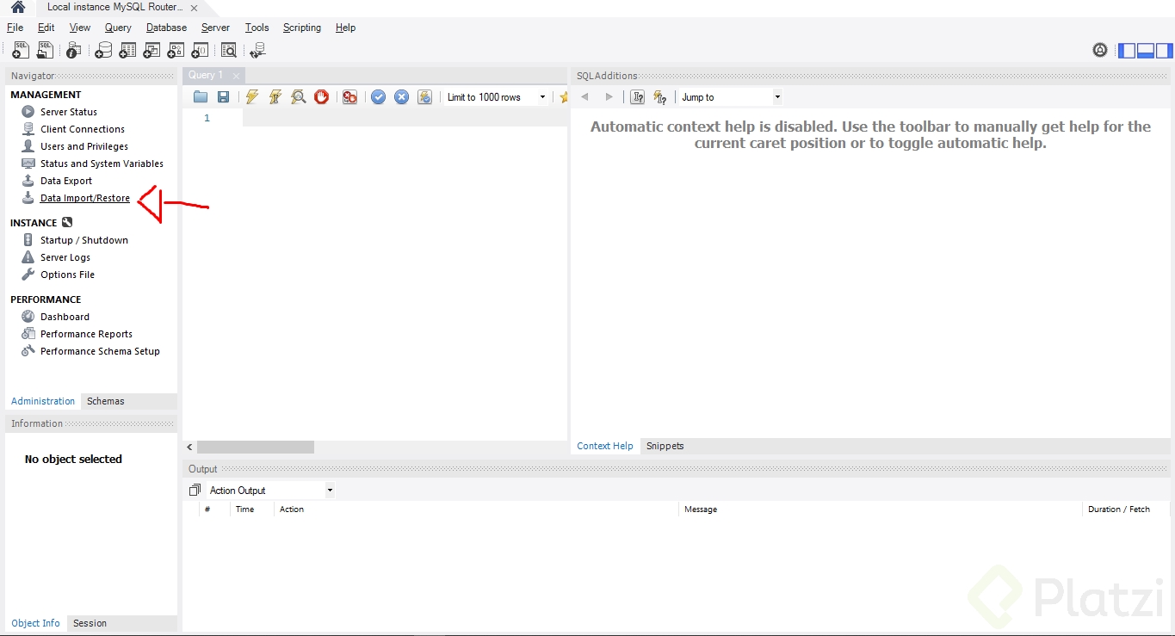Open the Database menu
The width and height of the screenshot is (1175, 636).
pyautogui.click(x=166, y=28)
